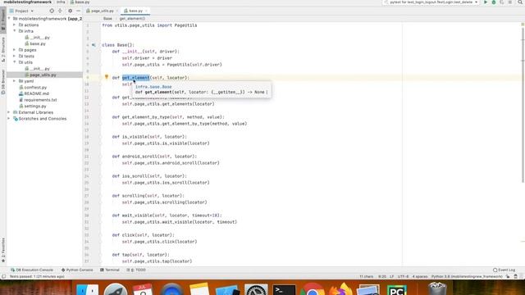Toggle the Project side tool window tab
This screenshot has width=525, height=295.
coord(3,20)
